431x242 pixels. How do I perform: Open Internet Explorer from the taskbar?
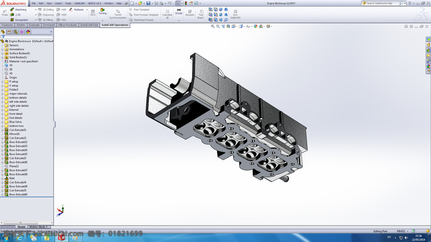click(x=19, y=237)
